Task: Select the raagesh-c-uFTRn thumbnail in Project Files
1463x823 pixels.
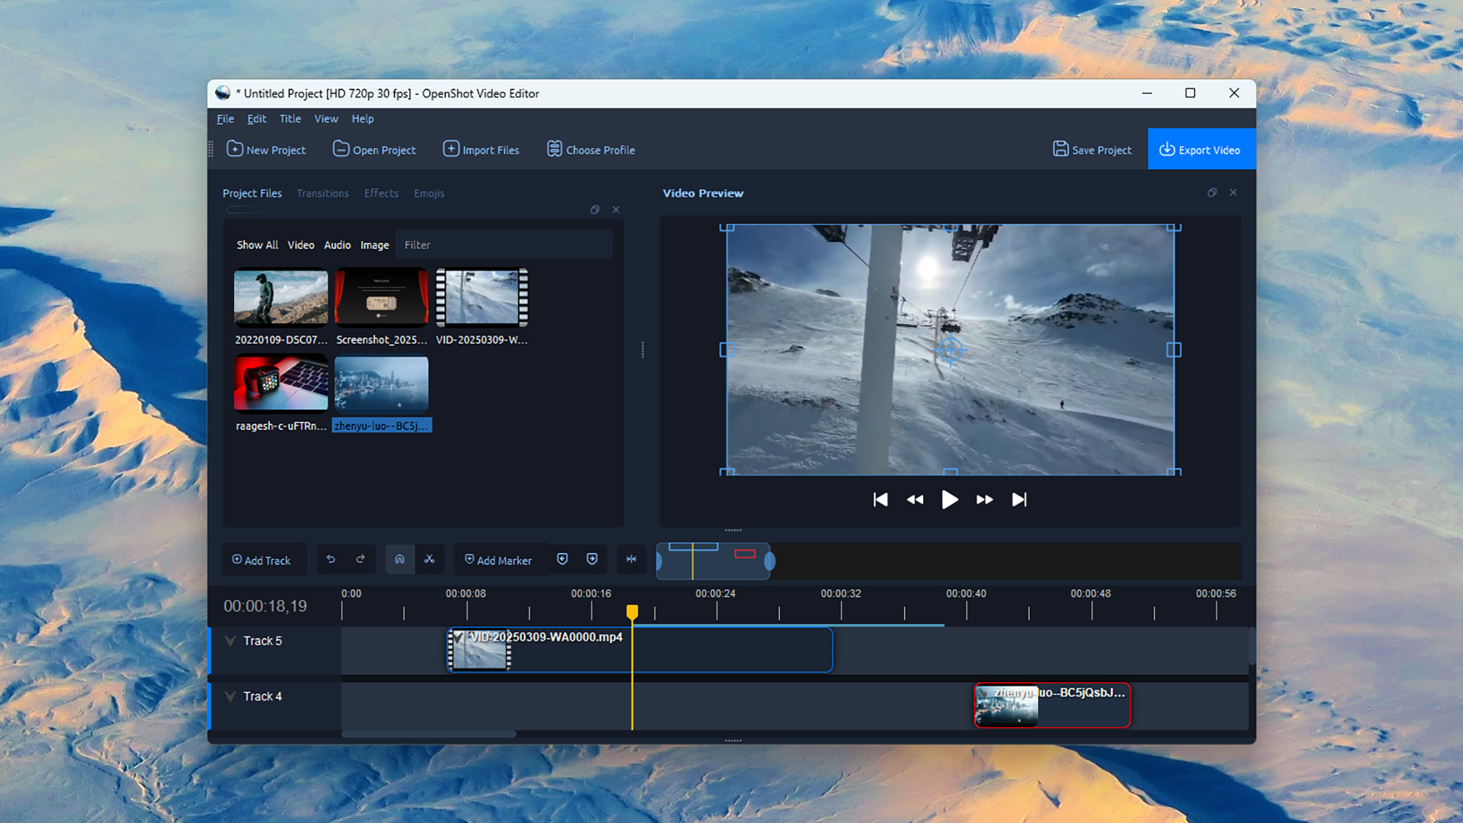Action: pos(280,383)
